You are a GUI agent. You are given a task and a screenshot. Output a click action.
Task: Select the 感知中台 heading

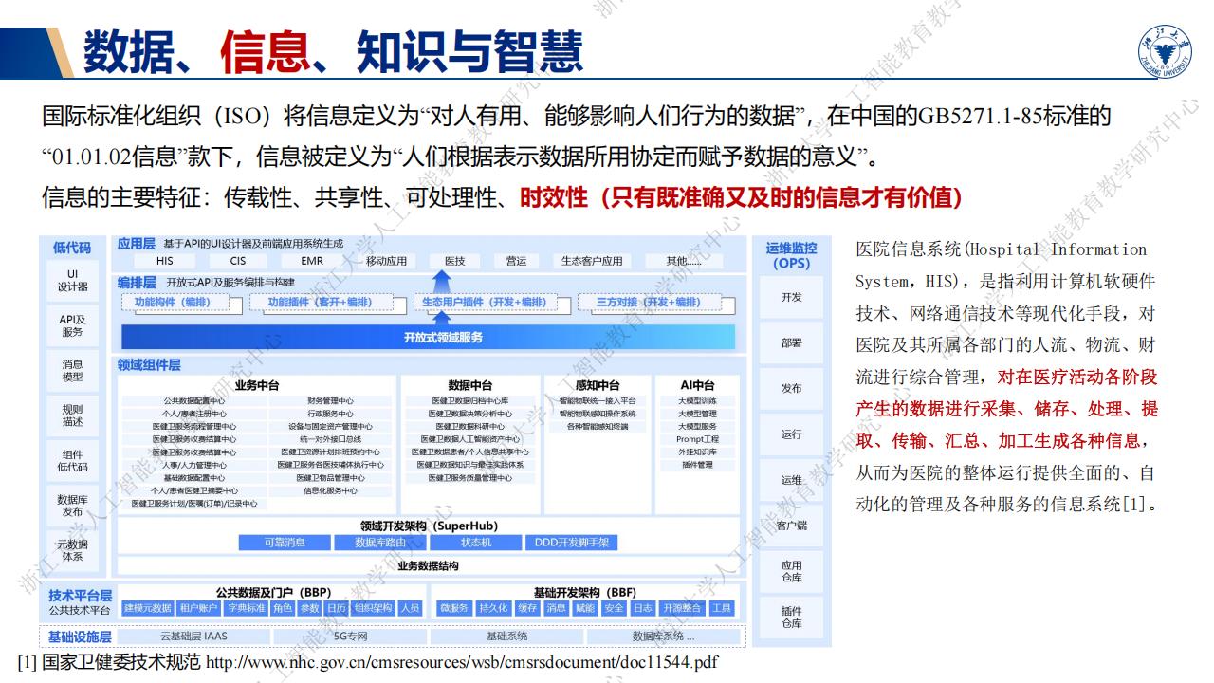point(597,385)
